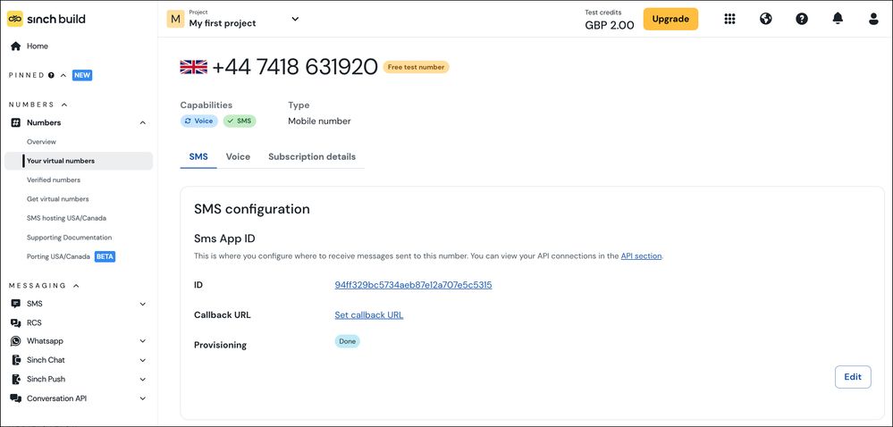This screenshot has height=427, width=893.
Task: Open the apps grid menu
Action: 729,19
